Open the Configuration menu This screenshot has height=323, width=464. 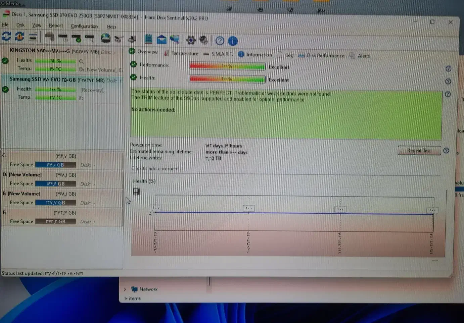(84, 26)
